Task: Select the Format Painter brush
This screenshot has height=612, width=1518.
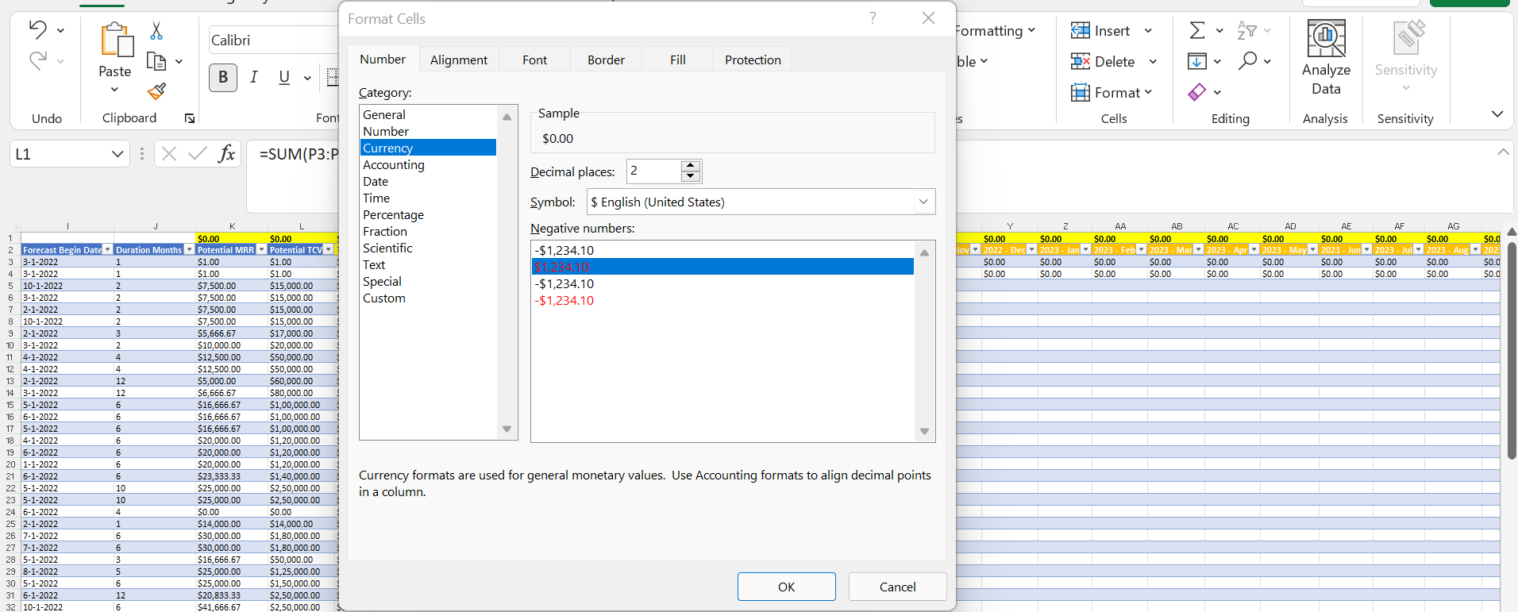Action: tap(156, 91)
